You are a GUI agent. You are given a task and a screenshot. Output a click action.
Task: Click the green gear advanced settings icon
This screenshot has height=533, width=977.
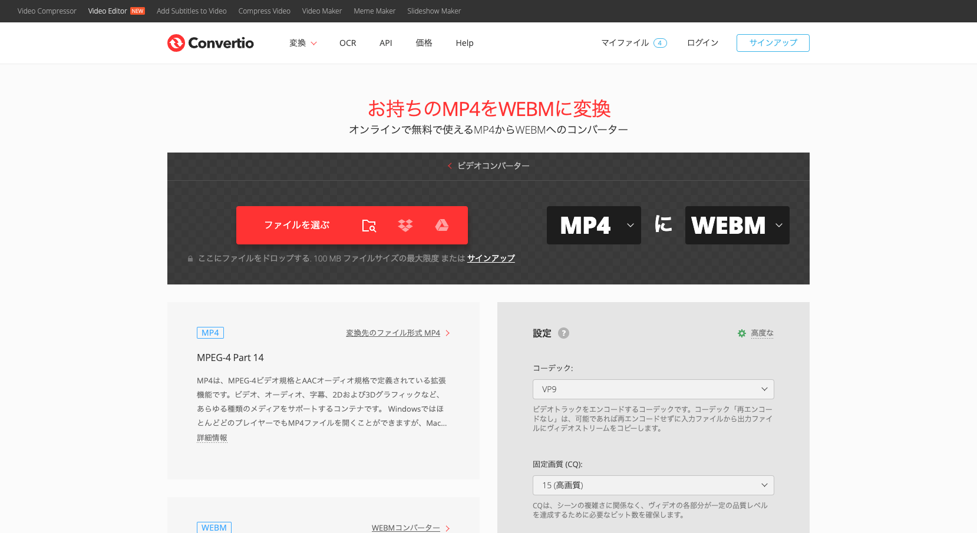(x=742, y=333)
